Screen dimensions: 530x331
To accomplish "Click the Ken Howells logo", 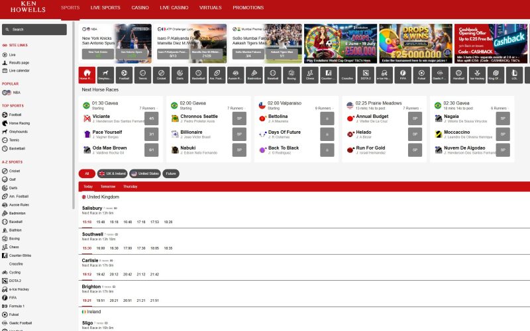I will point(28,7).
